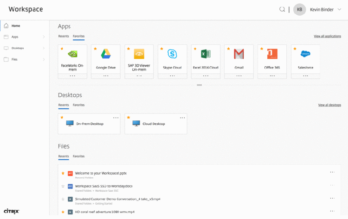
Task: Launch Cloud Desktop monitor icon
Action: pyautogui.click(x=136, y=123)
